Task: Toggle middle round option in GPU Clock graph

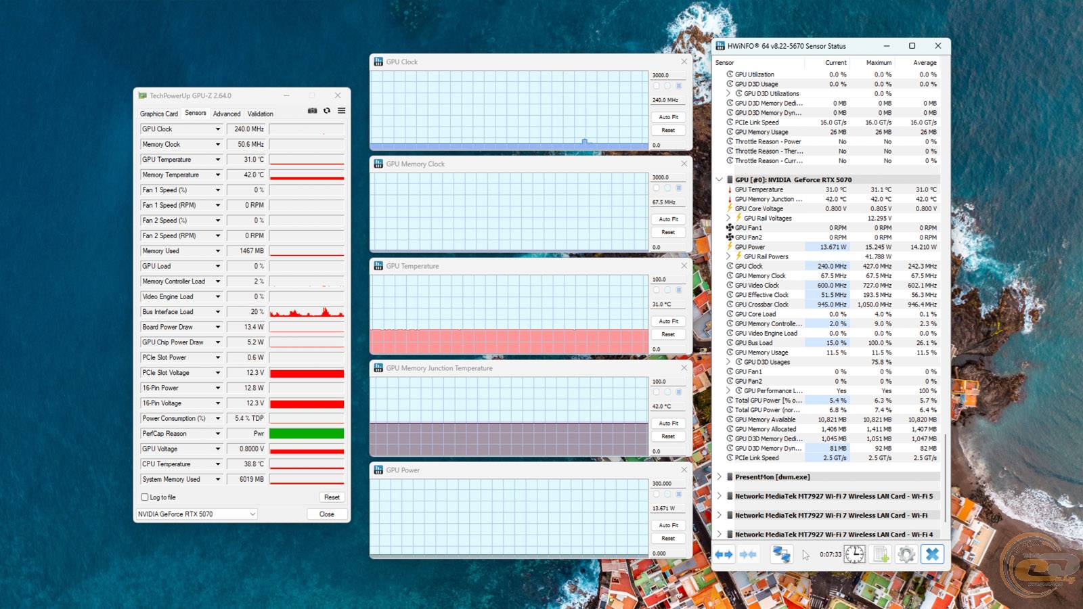Action: click(x=667, y=86)
